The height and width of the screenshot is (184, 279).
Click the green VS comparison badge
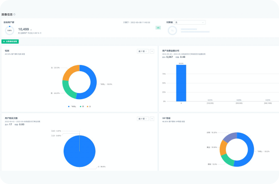pyautogui.click(x=158, y=28)
